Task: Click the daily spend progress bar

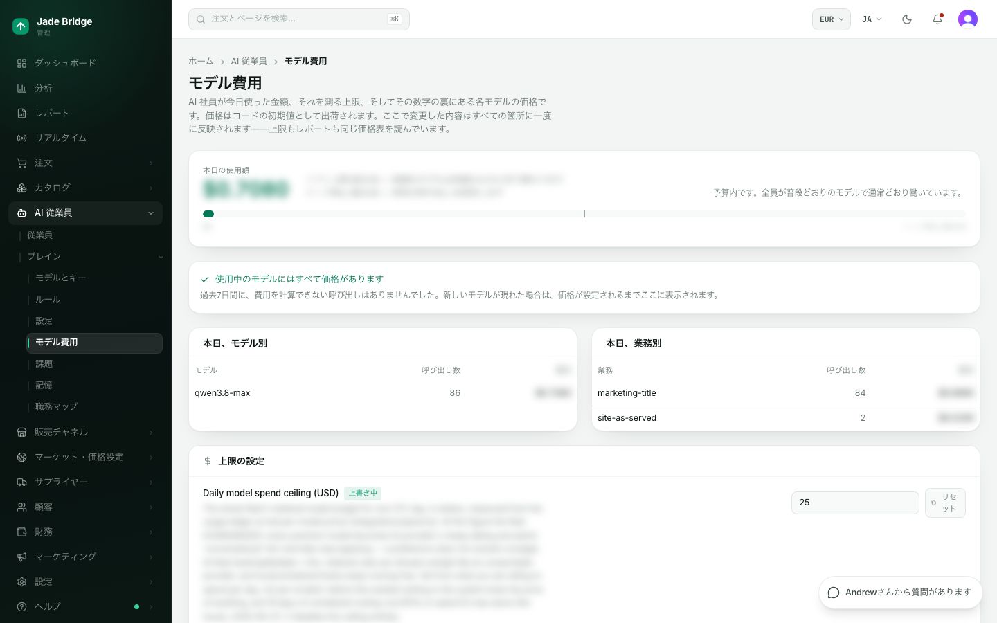Action: (x=584, y=214)
